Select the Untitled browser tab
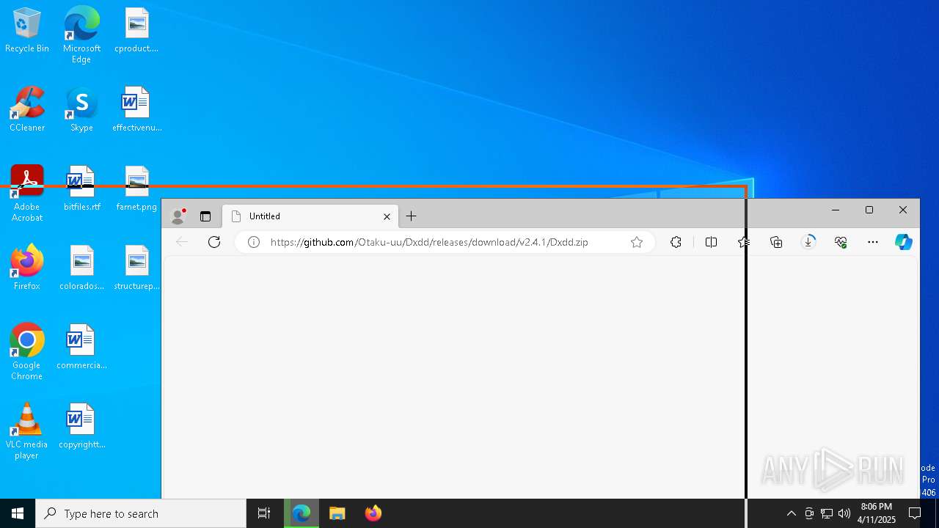This screenshot has width=939, height=528. 310,216
